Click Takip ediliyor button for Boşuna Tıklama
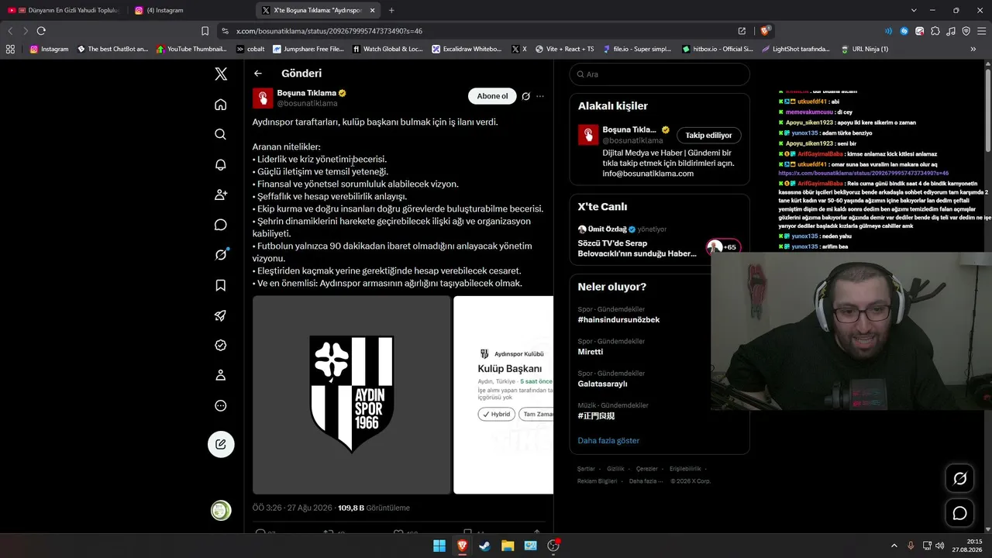 pyautogui.click(x=709, y=135)
